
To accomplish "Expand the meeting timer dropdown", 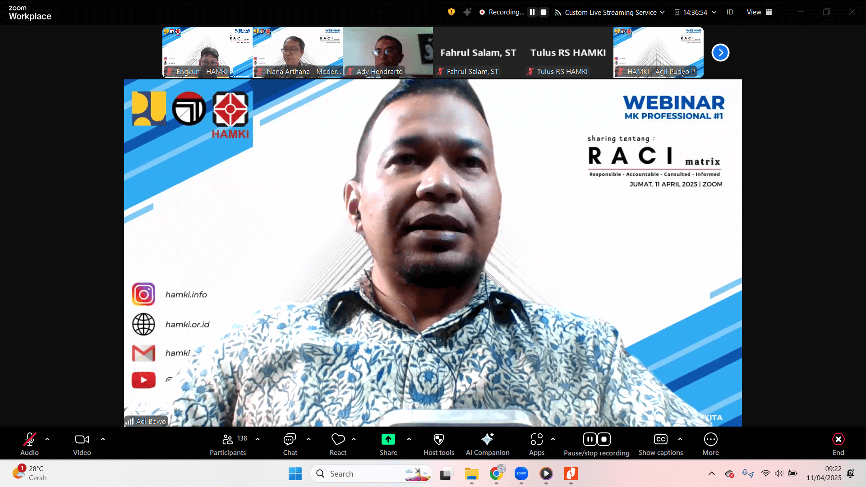I will click(x=714, y=13).
